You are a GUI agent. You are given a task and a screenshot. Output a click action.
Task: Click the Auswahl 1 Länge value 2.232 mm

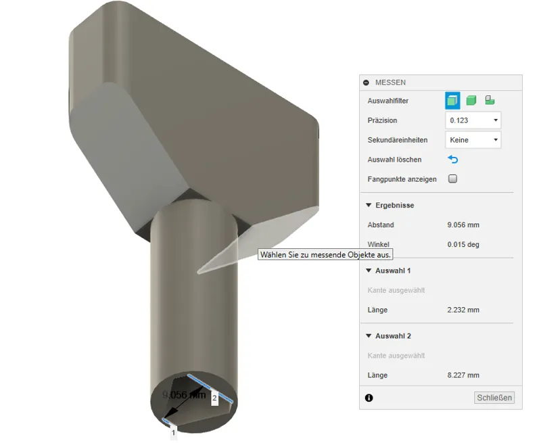pos(463,310)
